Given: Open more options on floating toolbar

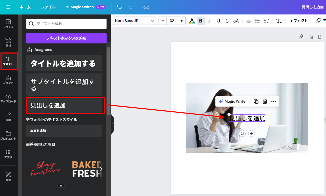Looking at the screenshot, I should pyautogui.click(x=274, y=101).
